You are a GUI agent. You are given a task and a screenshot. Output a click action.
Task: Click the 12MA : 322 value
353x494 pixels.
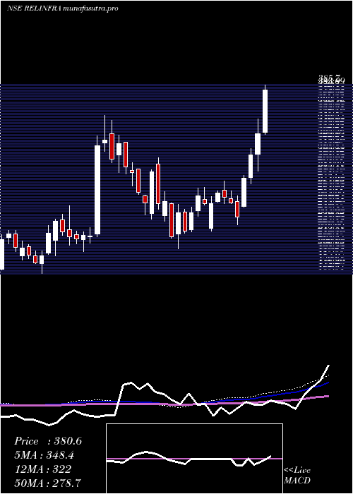coord(43,469)
